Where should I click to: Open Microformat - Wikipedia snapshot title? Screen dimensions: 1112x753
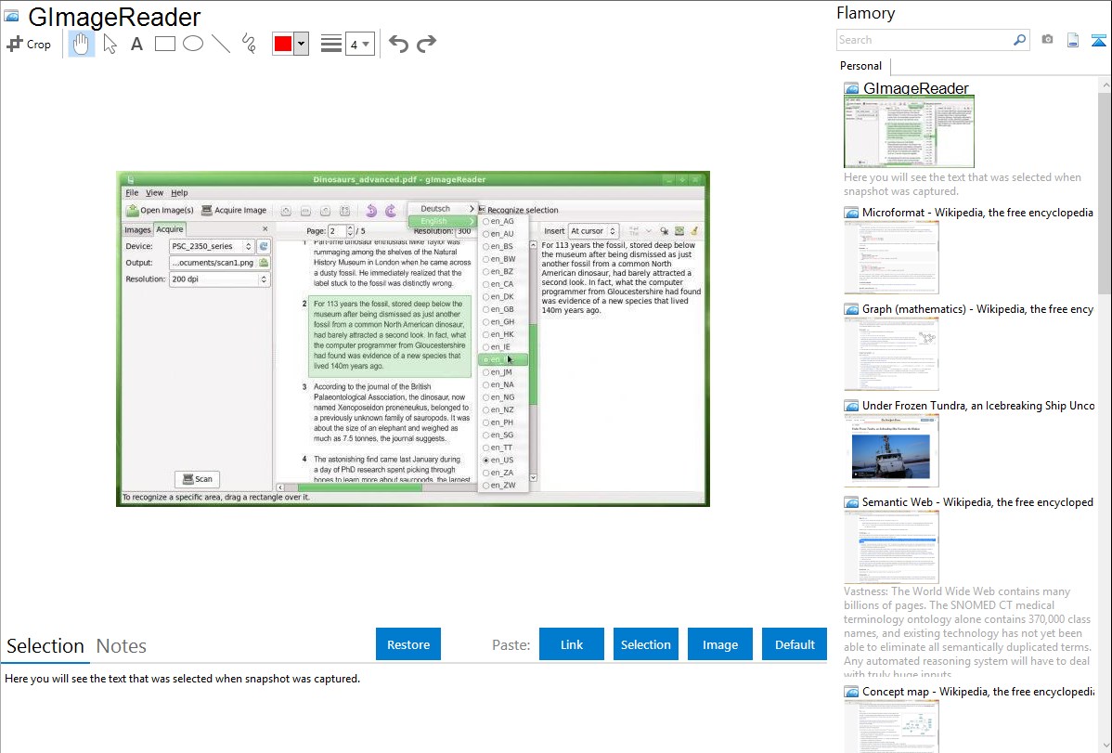click(977, 213)
